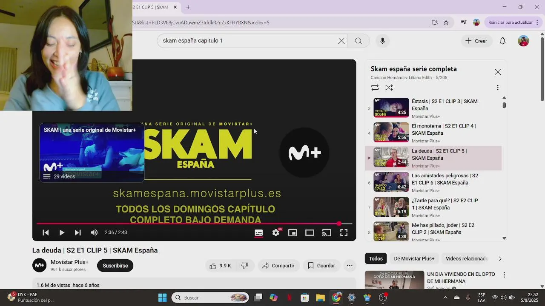Open taskbar volume control

[504, 297]
